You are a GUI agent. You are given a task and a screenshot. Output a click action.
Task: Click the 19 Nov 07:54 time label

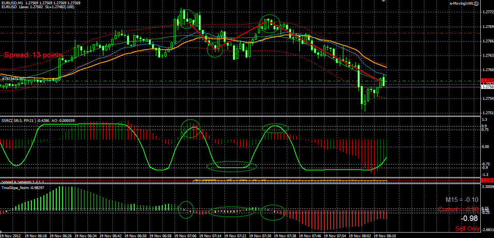[x=335, y=236]
